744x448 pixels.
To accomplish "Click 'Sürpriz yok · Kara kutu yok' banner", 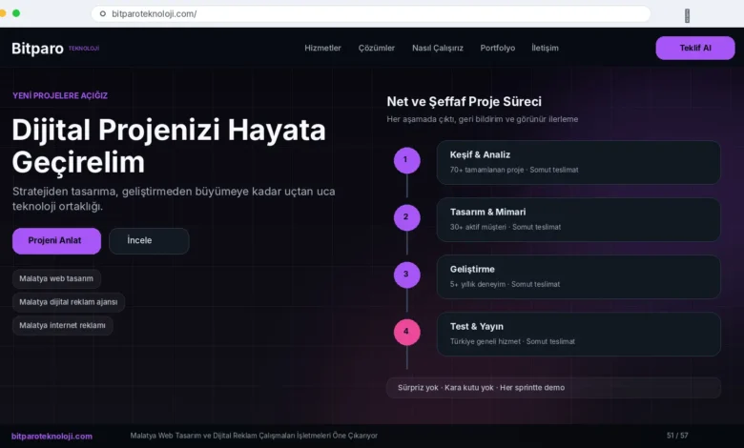I will [x=554, y=388].
